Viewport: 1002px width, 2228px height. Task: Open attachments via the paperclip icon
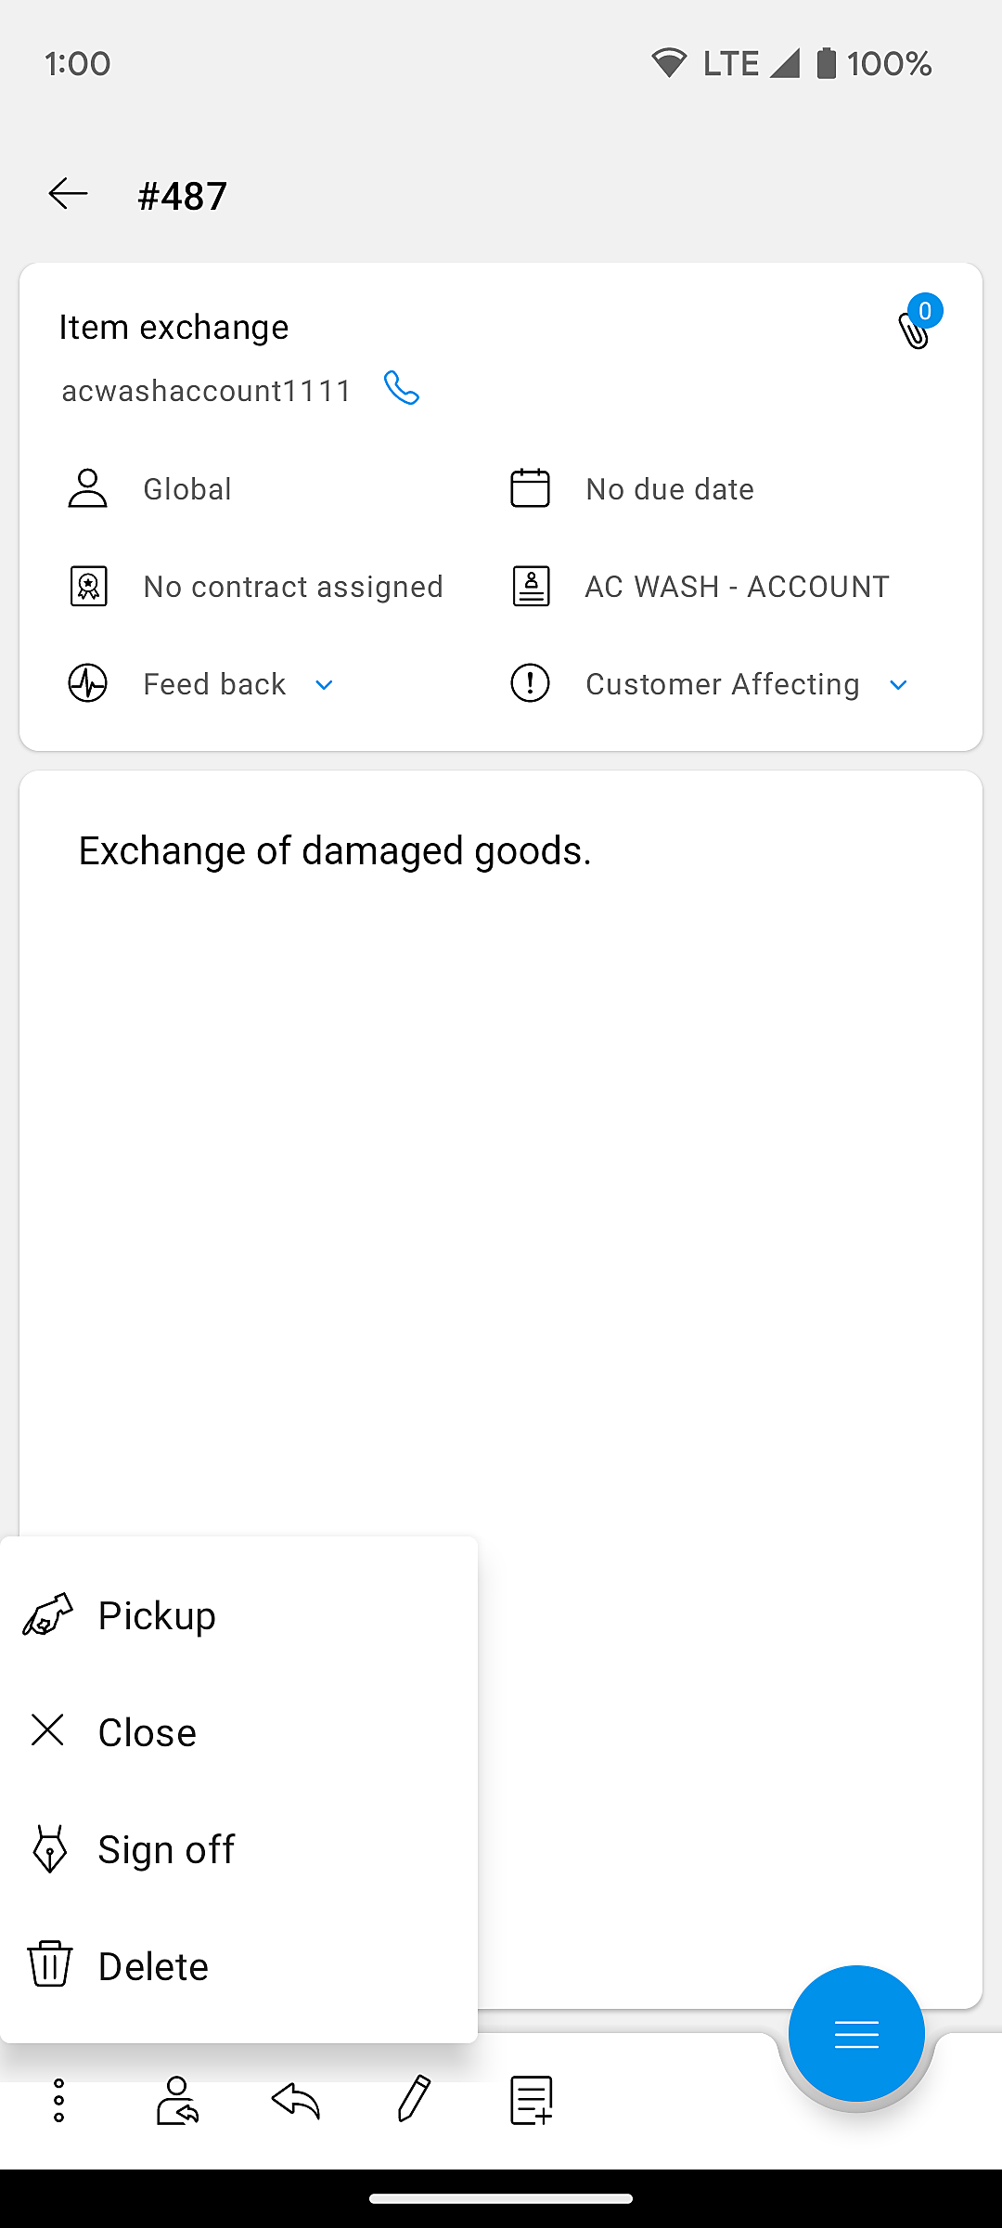(x=915, y=328)
